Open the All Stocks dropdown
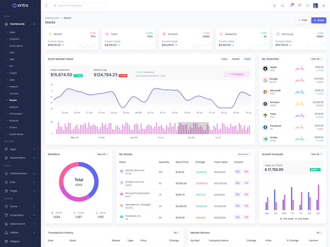Image resolution: width=330 pixels, height=247 pixels. pyautogui.click(x=244, y=154)
